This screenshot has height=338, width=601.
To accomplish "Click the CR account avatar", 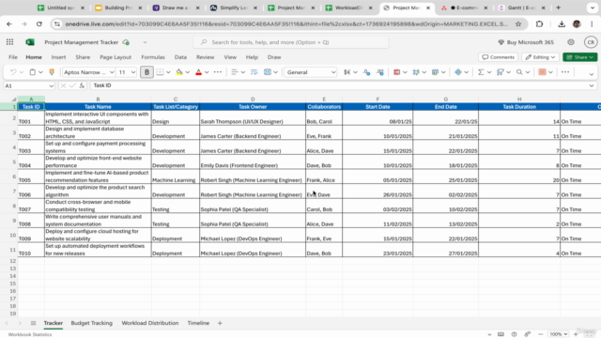I will 591,42.
